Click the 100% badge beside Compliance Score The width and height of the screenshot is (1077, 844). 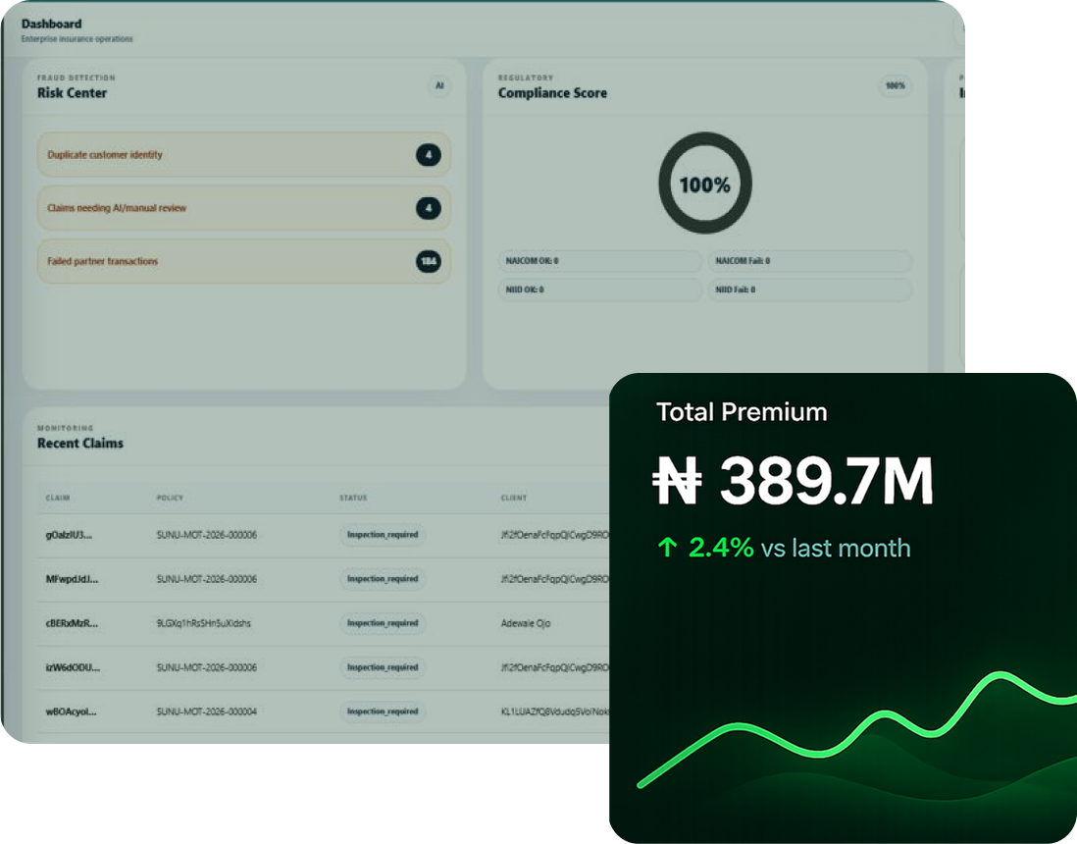(x=895, y=86)
